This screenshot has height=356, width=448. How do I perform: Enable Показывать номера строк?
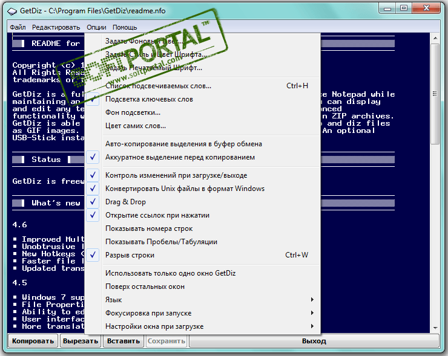(203, 228)
